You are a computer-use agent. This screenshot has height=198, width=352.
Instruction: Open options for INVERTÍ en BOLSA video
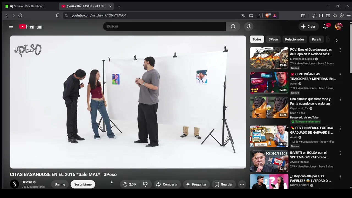(x=340, y=153)
